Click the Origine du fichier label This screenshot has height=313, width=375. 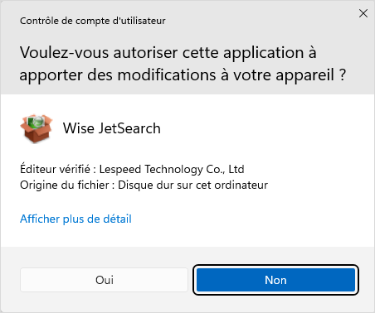coord(65,185)
